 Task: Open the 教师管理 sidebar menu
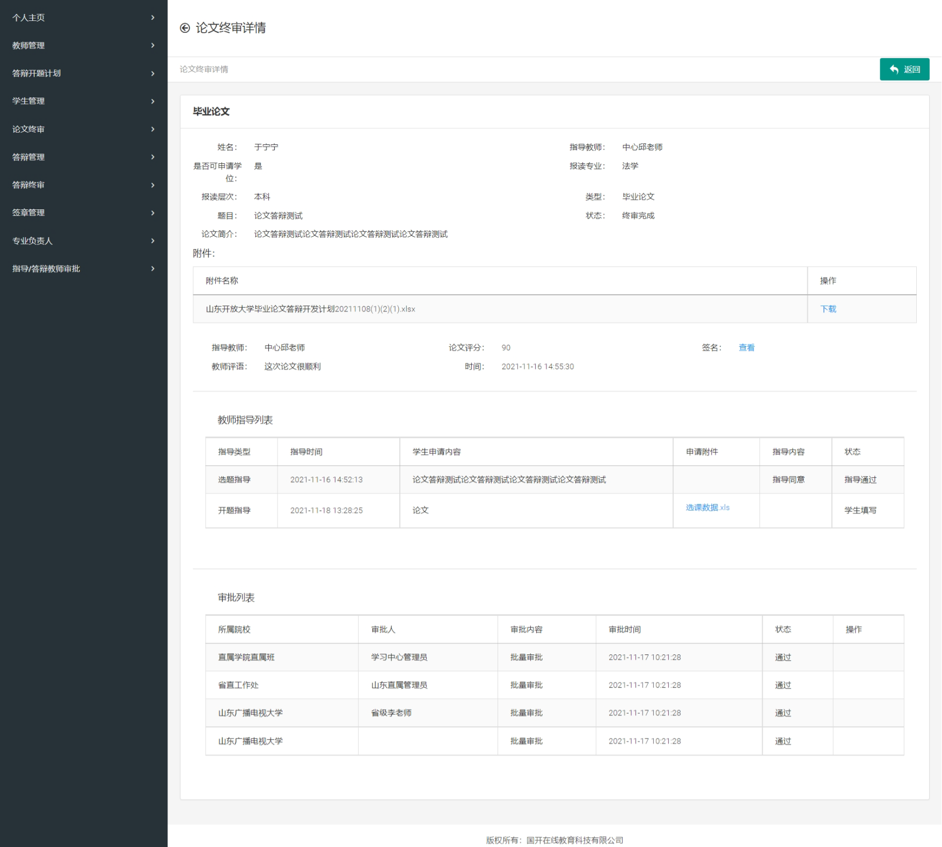tap(84, 46)
